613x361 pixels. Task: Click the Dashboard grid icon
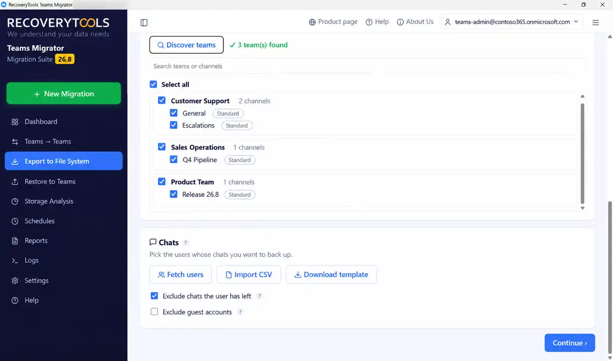[15, 122]
